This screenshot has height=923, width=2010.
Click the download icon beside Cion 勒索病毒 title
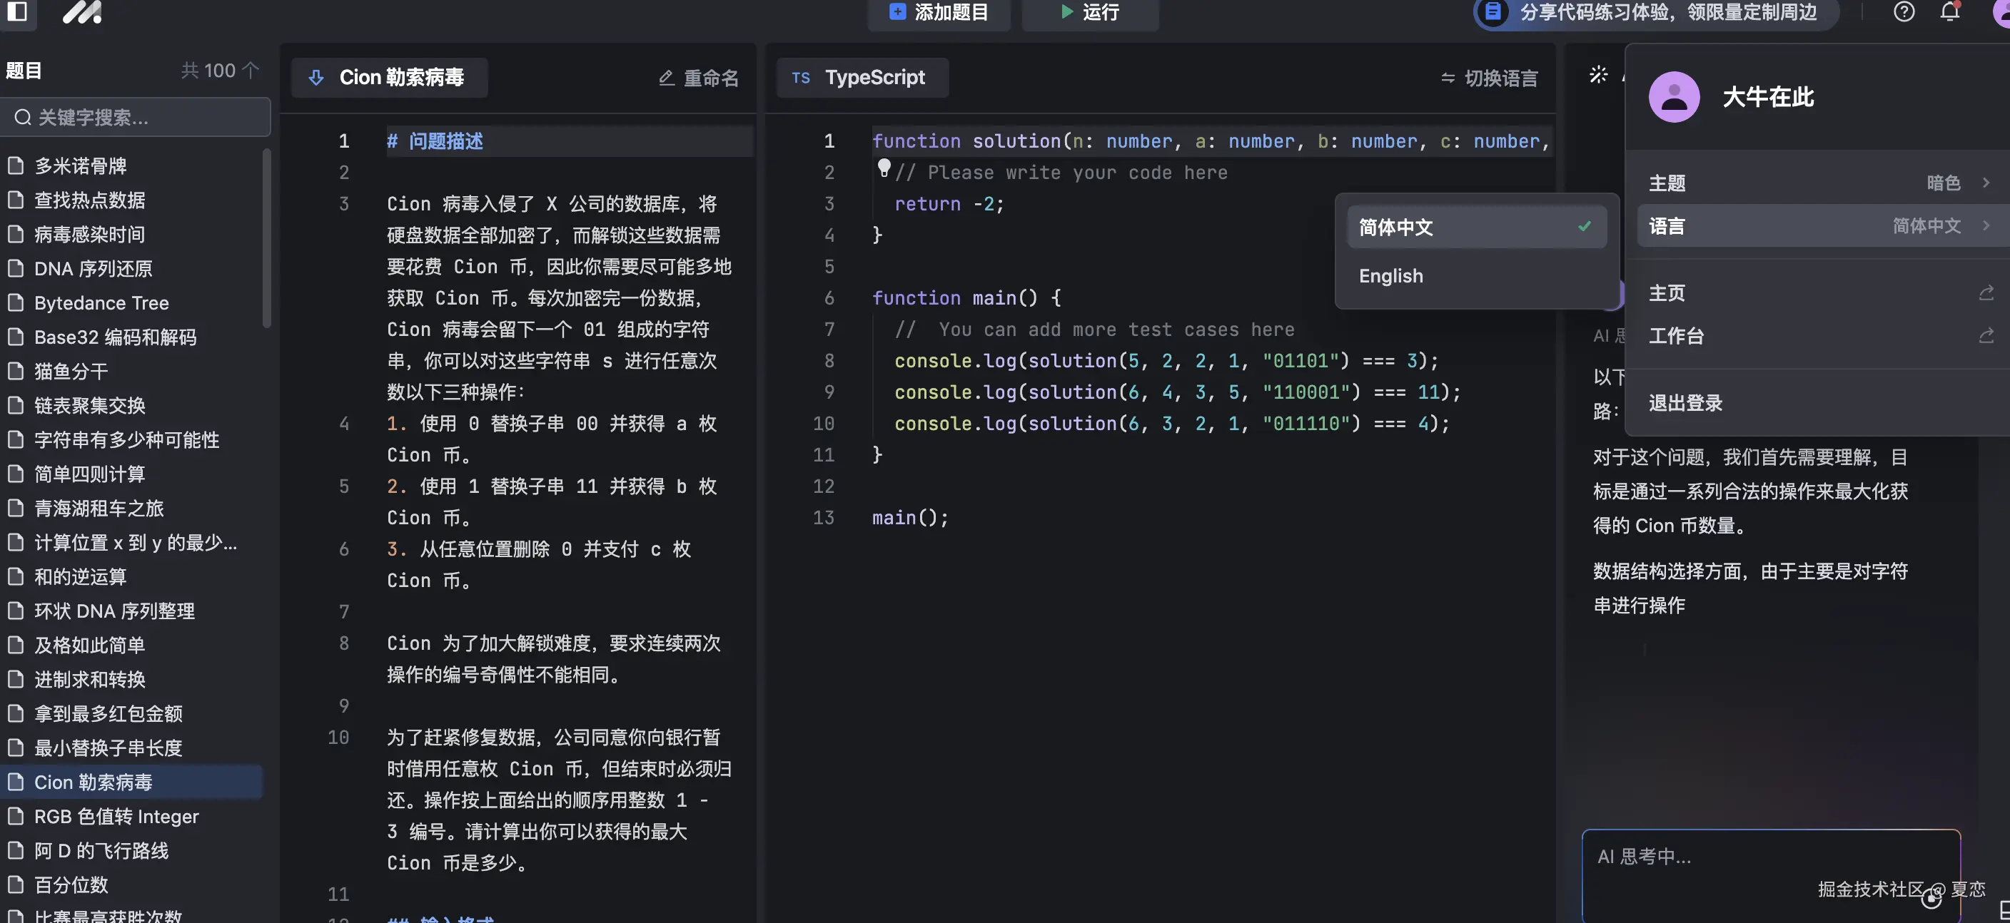(x=315, y=77)
